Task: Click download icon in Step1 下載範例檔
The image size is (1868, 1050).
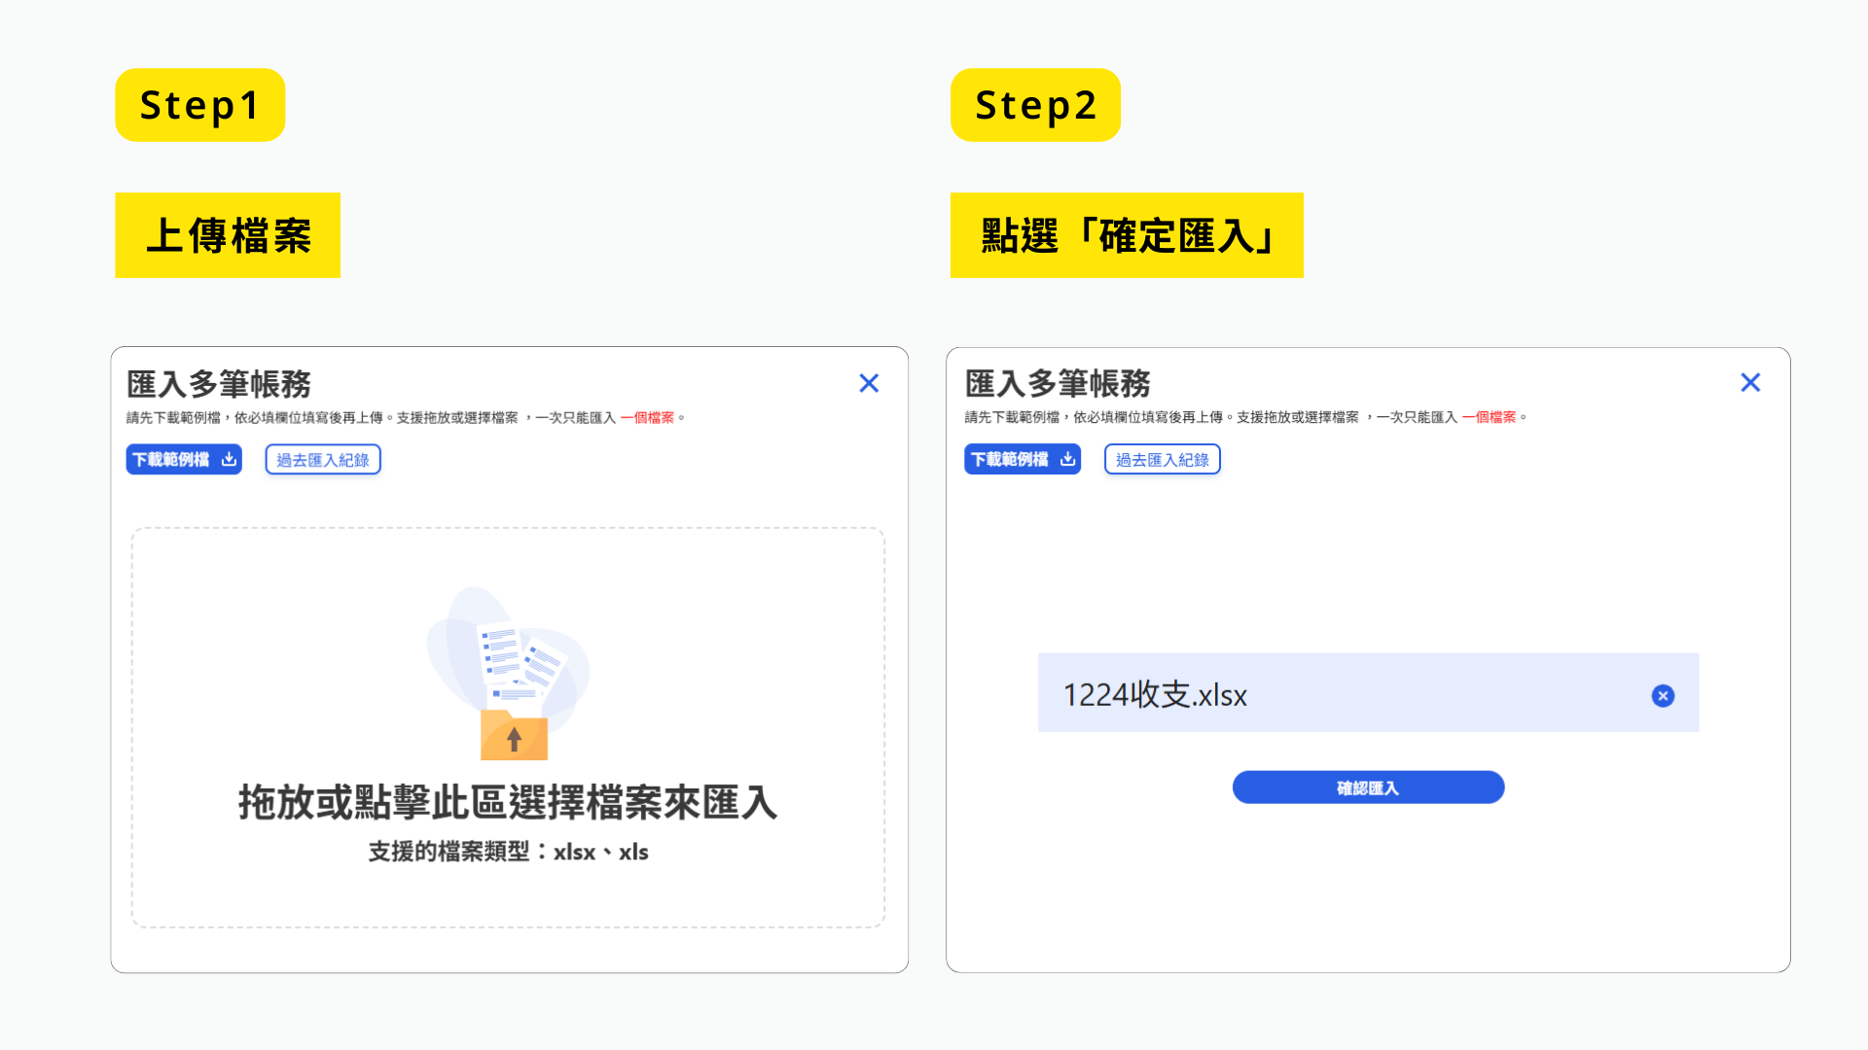Action: click(229, 459)
